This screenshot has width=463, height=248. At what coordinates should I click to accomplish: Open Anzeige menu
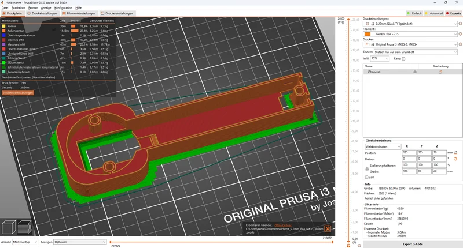click(x=46, y=8)
